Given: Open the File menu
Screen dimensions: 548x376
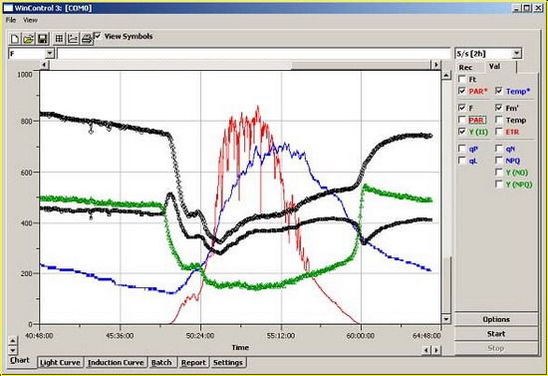Looking at the screenshot, I should coord(11,20).
